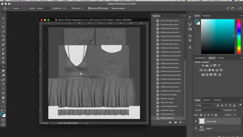Open the tool preset picker arrow

[x=8, y=8]
